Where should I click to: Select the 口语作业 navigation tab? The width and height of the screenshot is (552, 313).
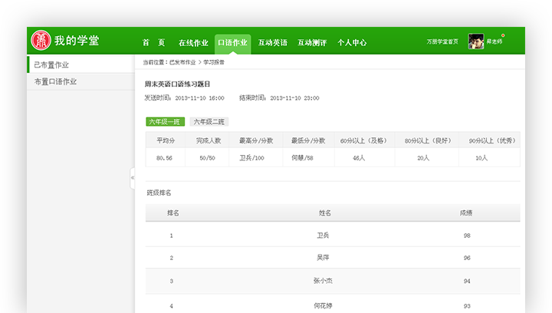(232, 43)
